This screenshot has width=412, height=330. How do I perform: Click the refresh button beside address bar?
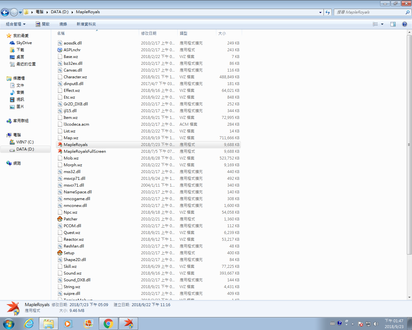tap(328, 12)
